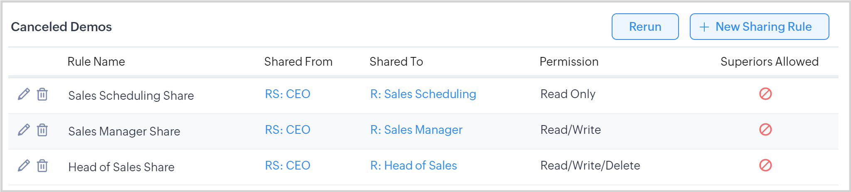Click the Superiors Allowed column header
Screen dimensions: 851x192
coord(769,62)
